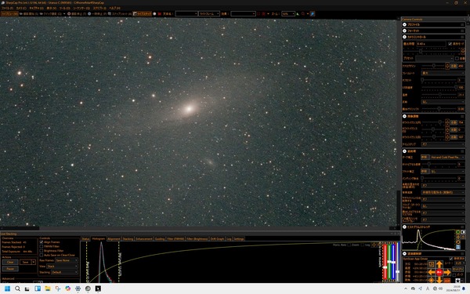Slew the mount left with arrow icon

tap(432, 272)
